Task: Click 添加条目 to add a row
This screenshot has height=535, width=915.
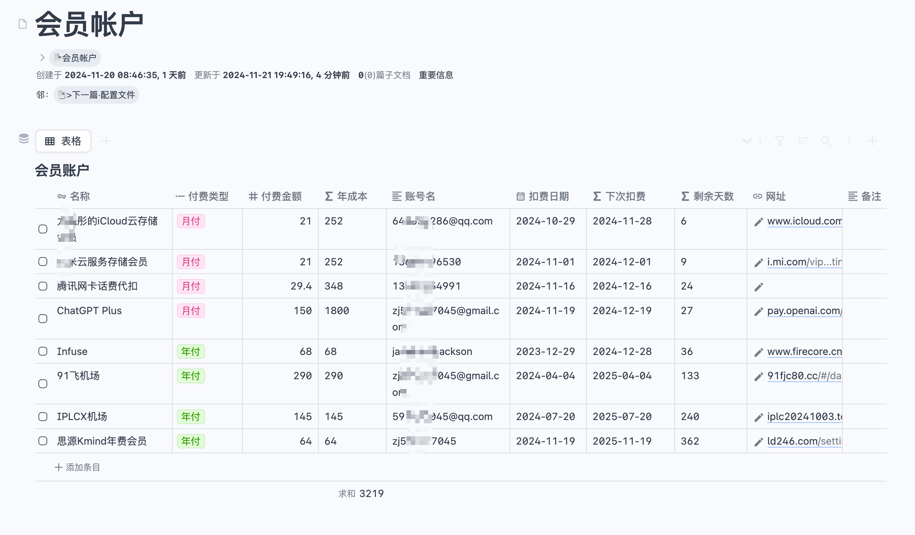Action: pos(77,467)
